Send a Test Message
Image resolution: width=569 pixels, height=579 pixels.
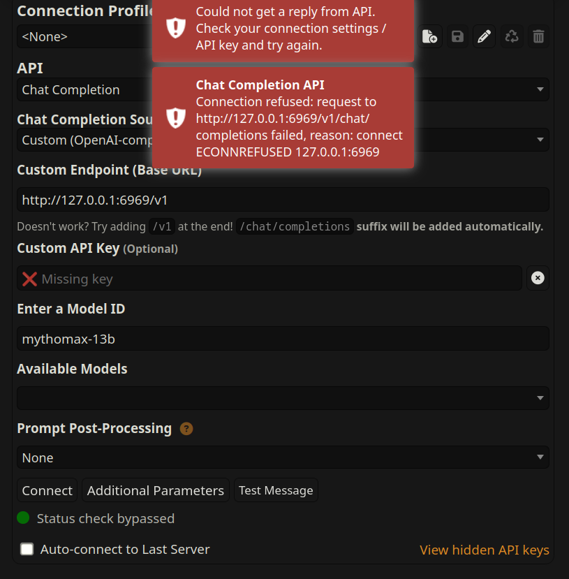[x=276, y=490]
